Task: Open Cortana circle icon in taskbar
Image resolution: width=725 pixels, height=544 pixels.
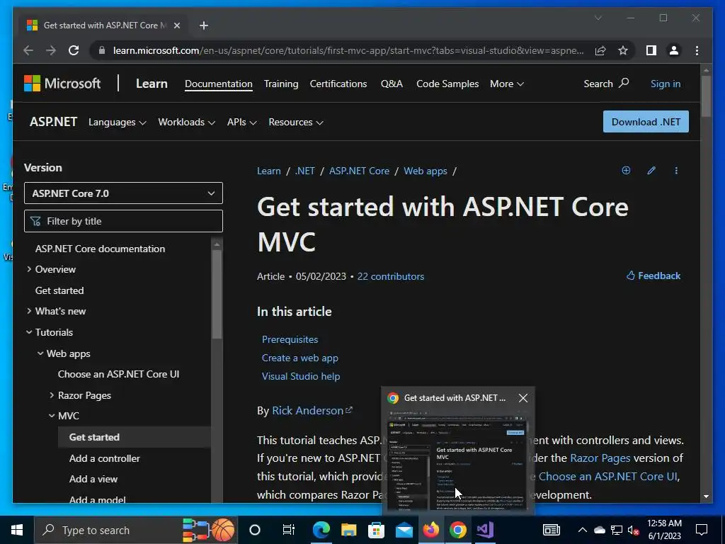Action: pos(255,530)
